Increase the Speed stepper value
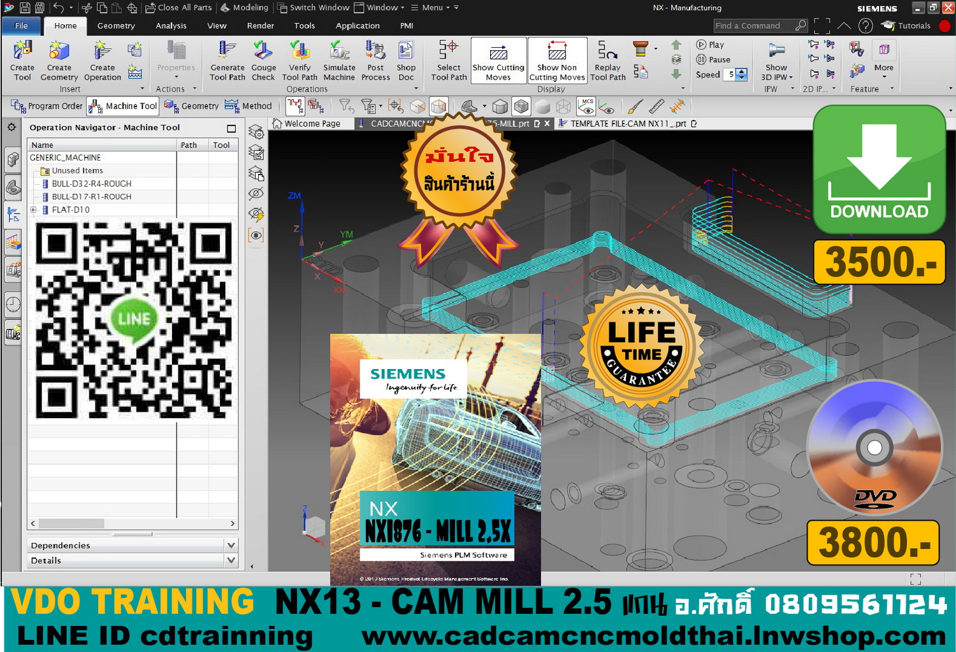 741,71
